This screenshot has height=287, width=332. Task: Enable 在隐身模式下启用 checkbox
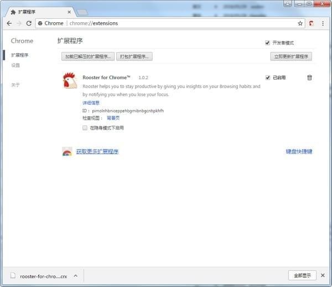pyautogui.click(x=85, y=128)
